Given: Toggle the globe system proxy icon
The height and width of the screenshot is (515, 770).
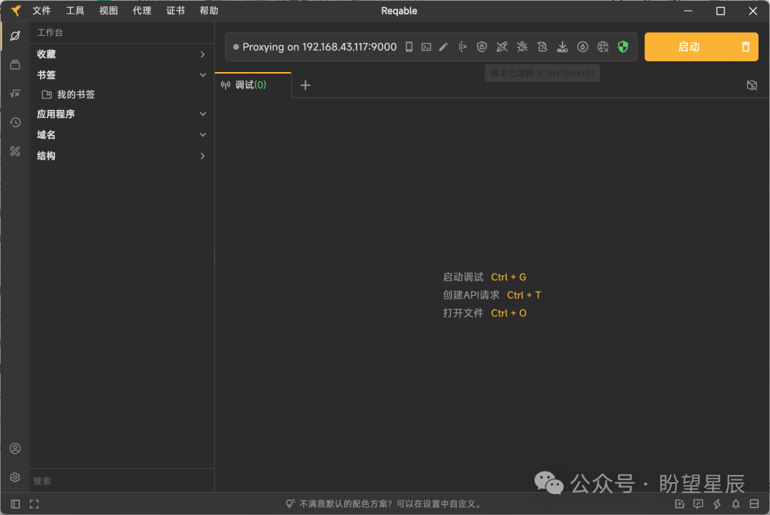Looking at the screenshot, I should click(602, 46).
